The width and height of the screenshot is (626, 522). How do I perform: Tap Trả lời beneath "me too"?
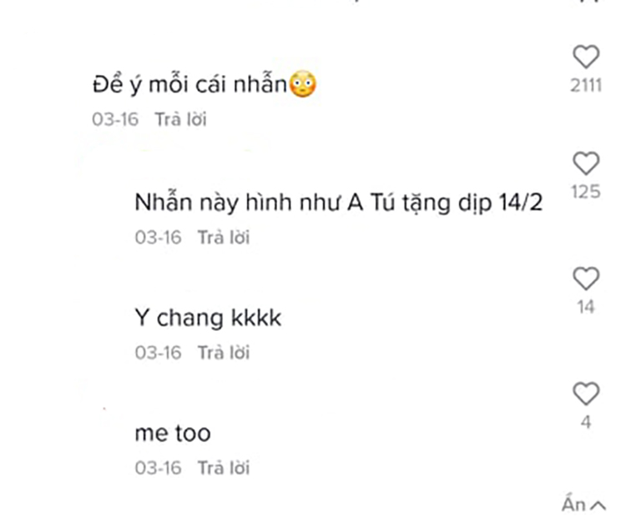point(224,468)
